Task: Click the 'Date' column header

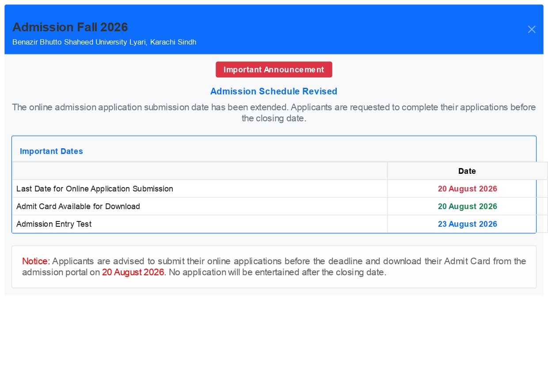Action: click(x=467, y=171)
